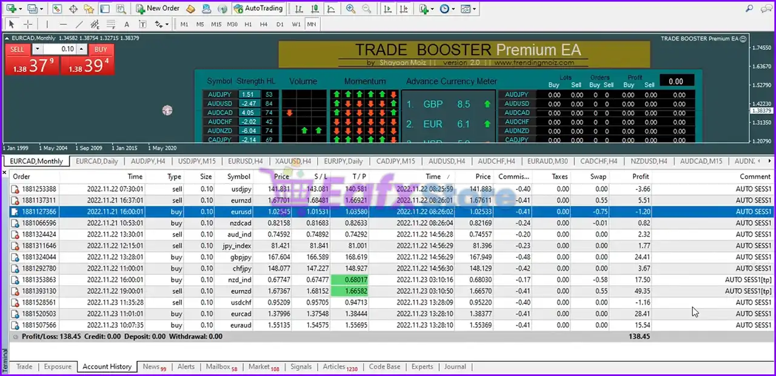Select the gbpjpy order row 1881324044
The height and width of the screenshot is (376, 776).
coord(392,257)
